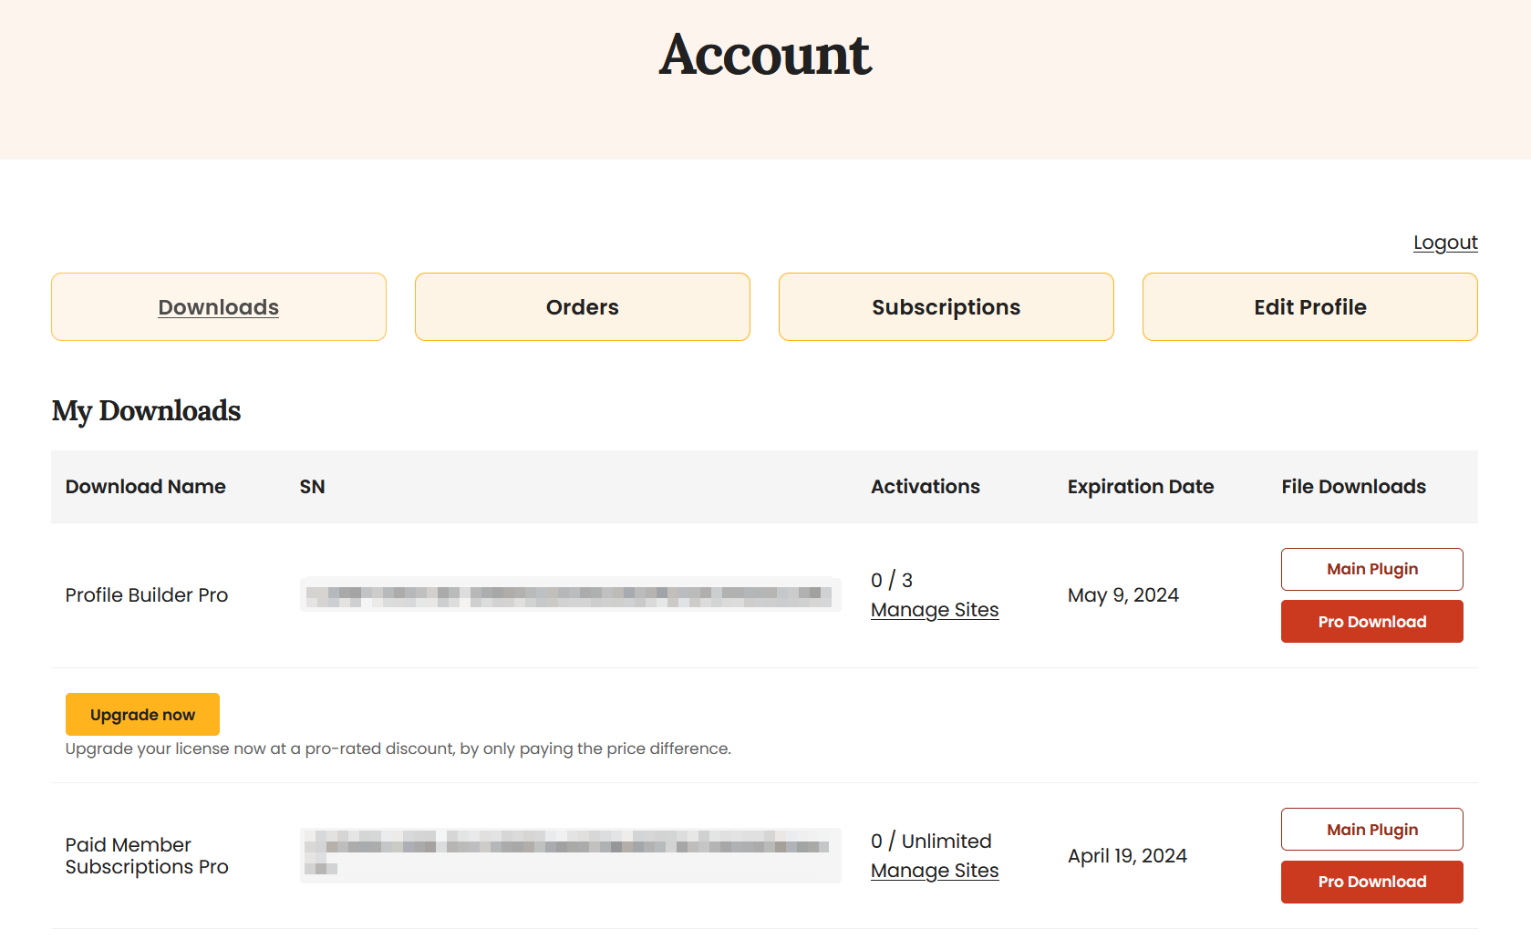This screenshot has width=1531, height=950.
Task: Click Pro Download for Paid Member Subscriptions Pro
Action: [1372, 882]
